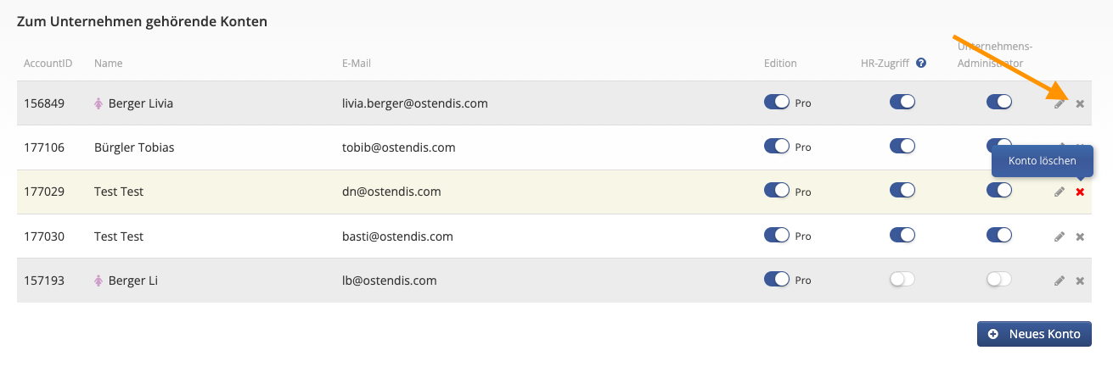This screenshot has width=1113, height=367.
Task: Edit the Berger Li account
Action: (1060, 281)
